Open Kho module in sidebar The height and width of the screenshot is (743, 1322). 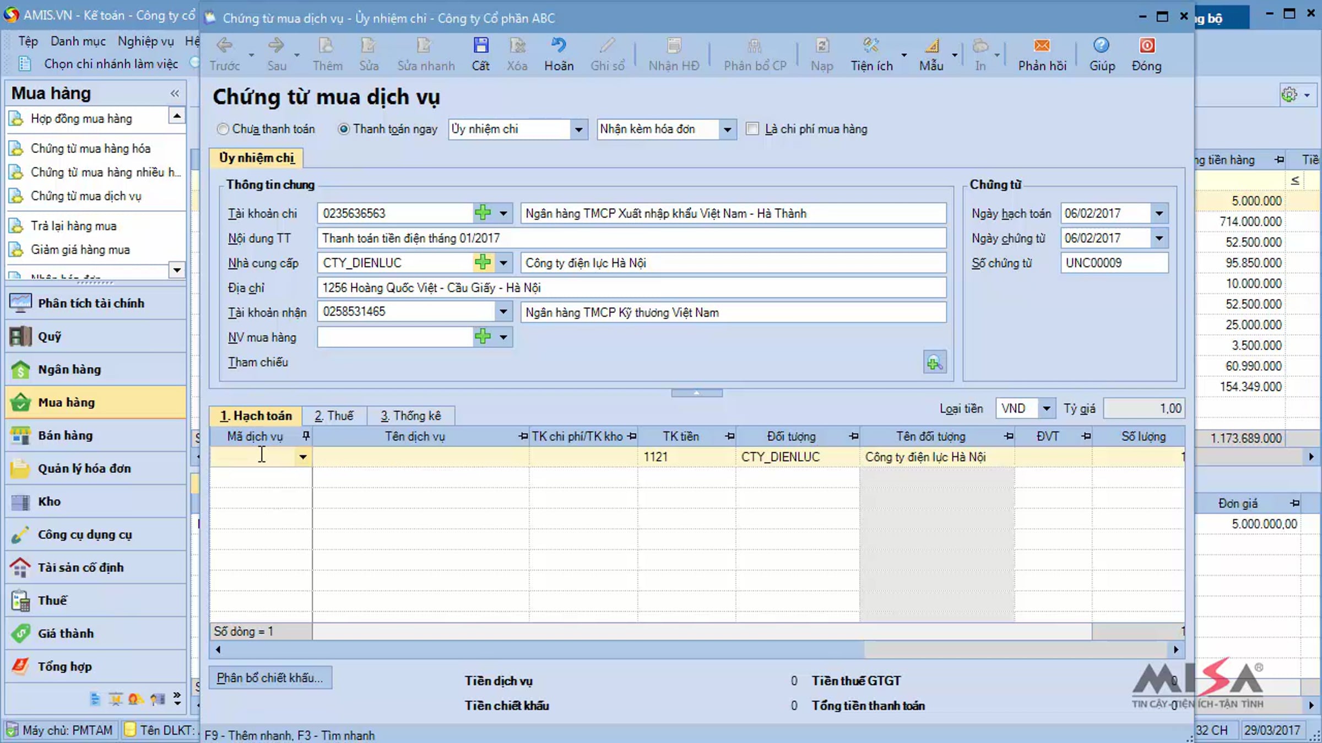(x=96, y=501)
